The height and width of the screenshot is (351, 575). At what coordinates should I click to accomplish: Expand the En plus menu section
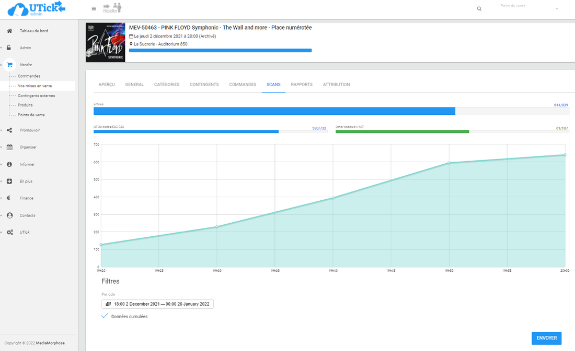tap(26, 181)
